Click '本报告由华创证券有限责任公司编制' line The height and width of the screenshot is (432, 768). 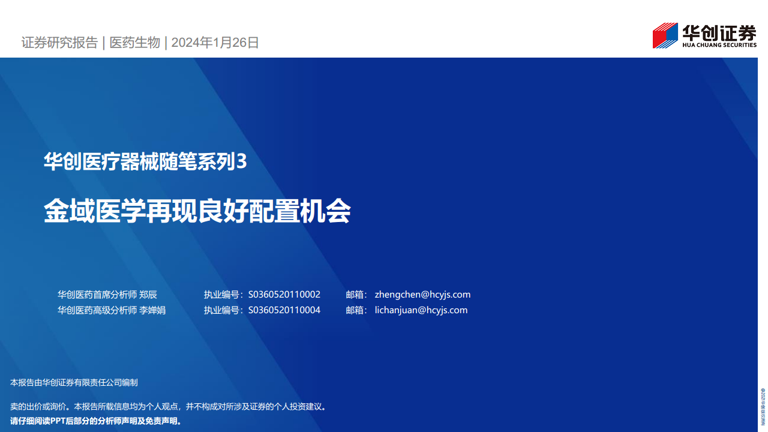[x=74, y=382]
